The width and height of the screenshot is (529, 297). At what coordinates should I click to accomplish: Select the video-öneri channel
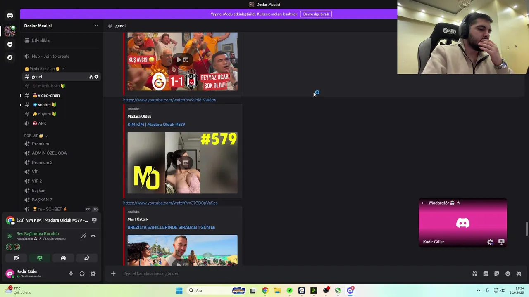click(x=61, y=95)
